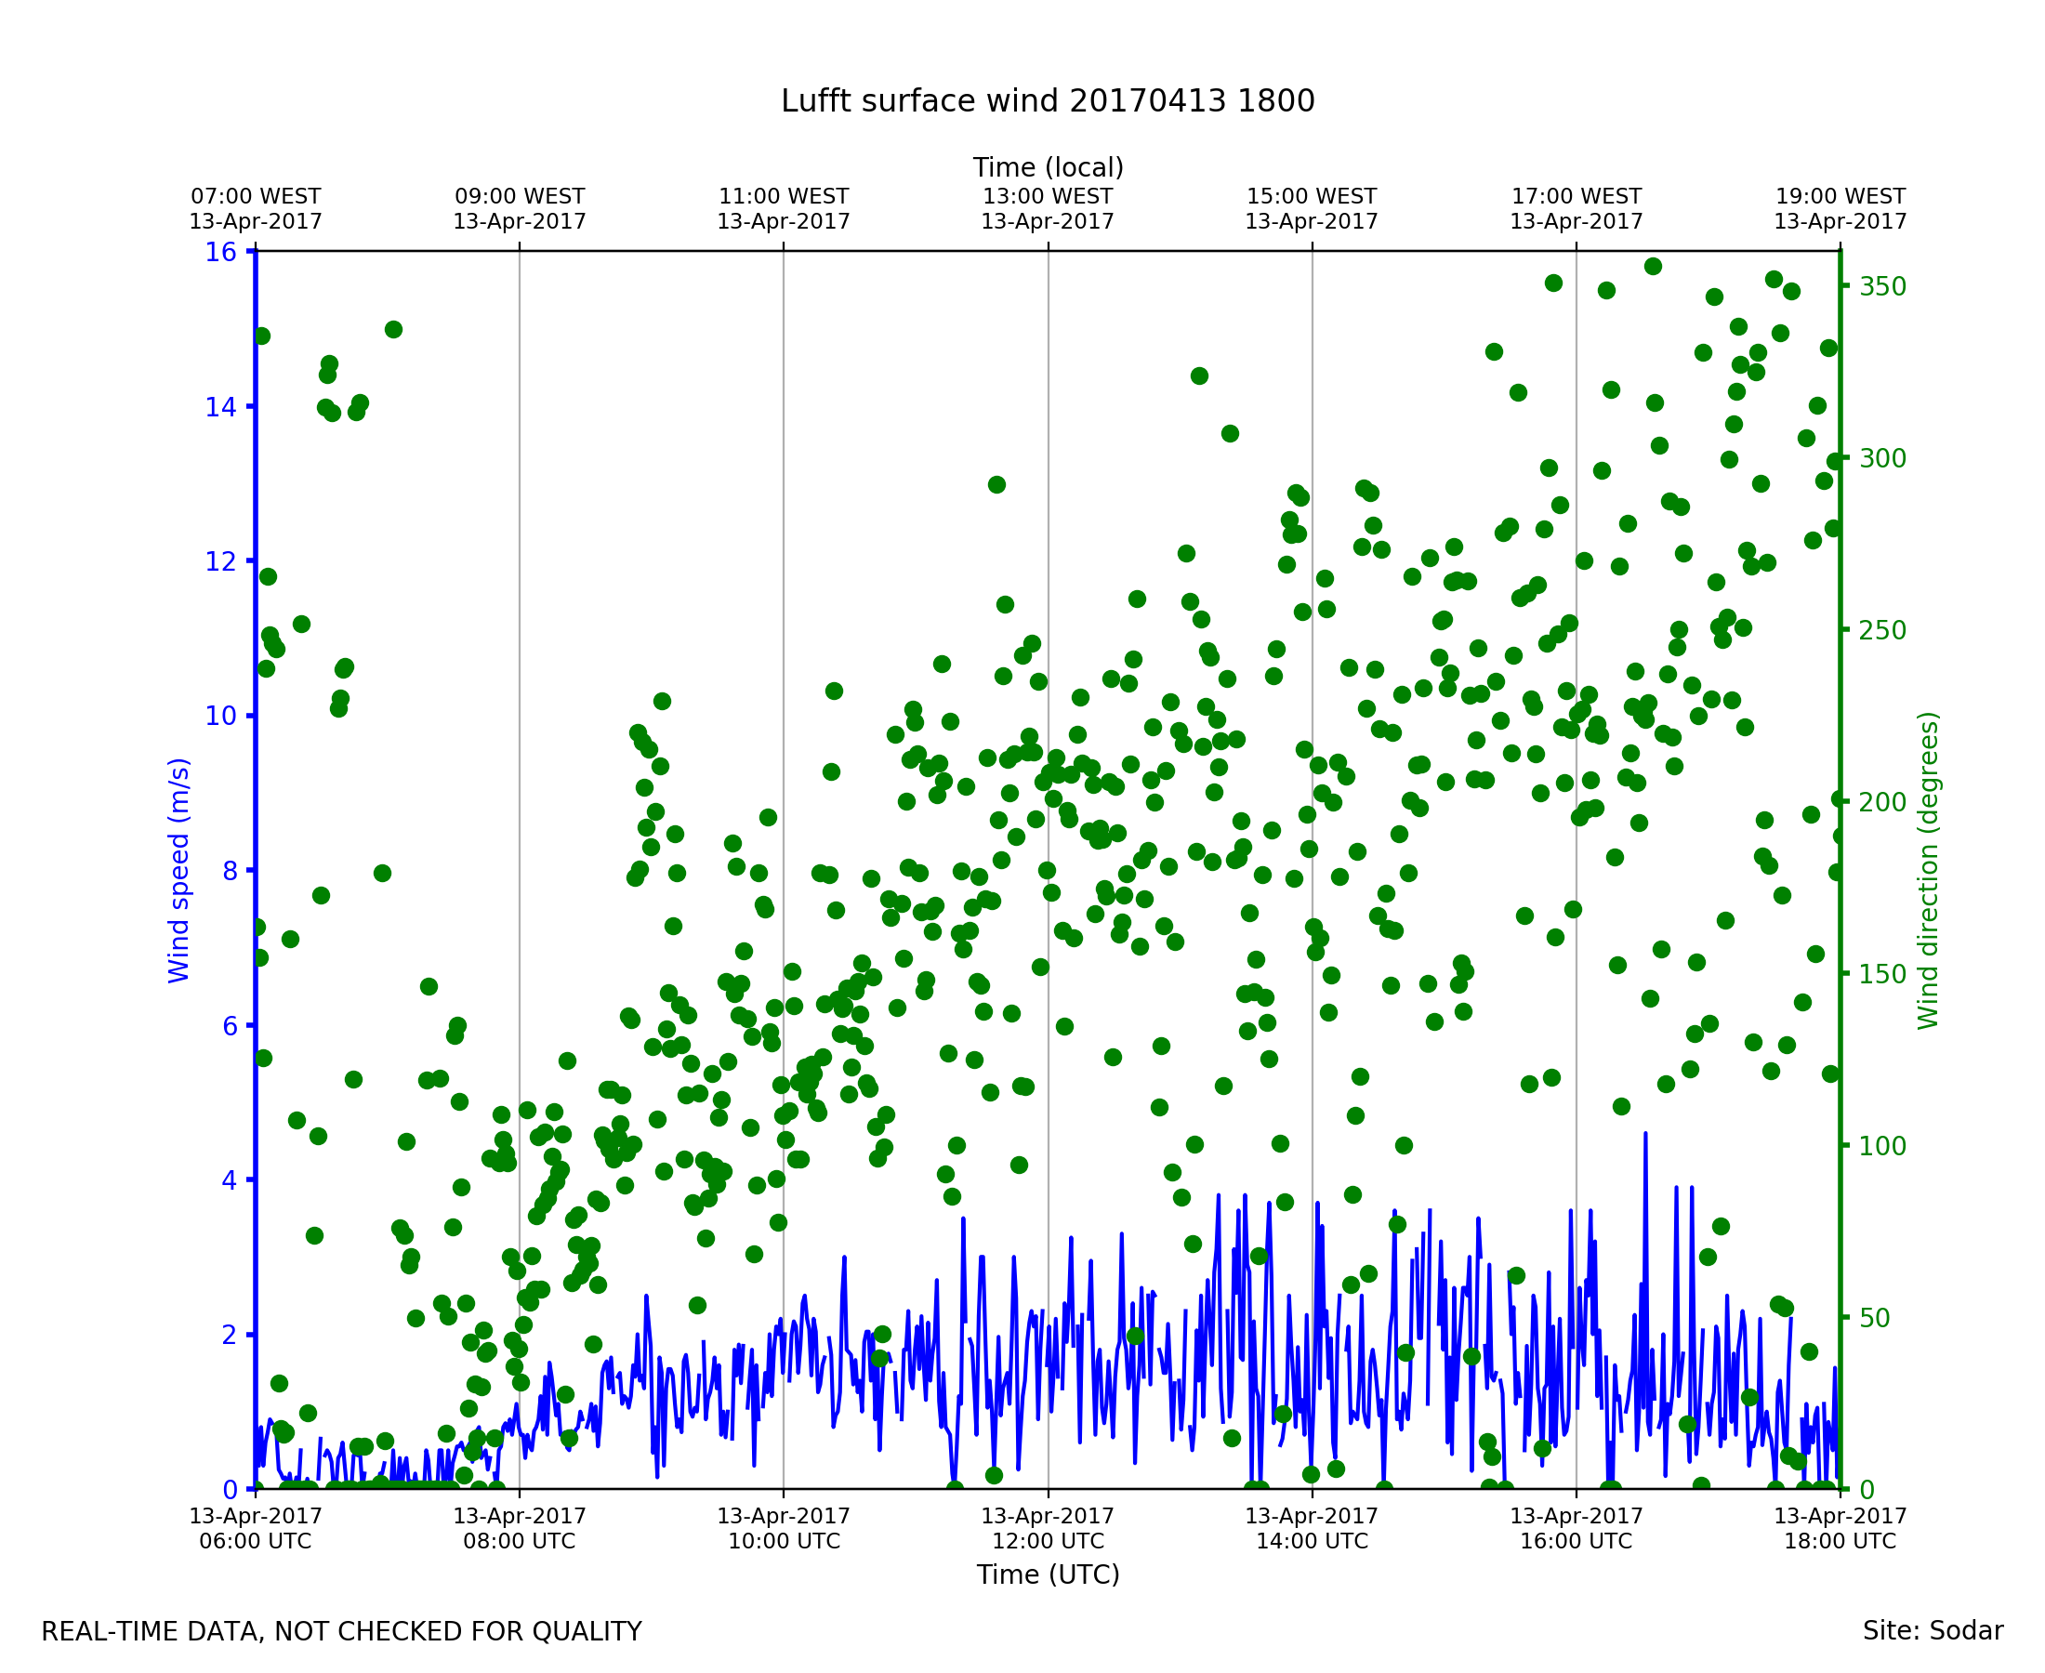Click the '10' wind speed tick label

click(220, 716)
